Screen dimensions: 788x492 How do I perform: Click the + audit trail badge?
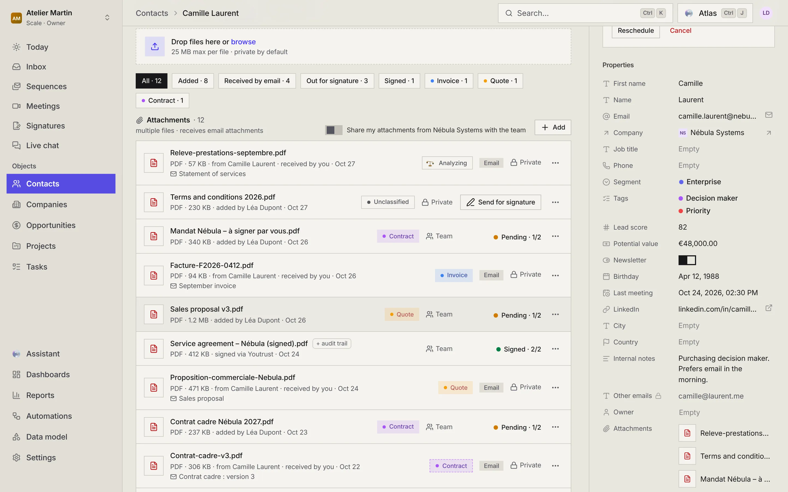pyautogui.click(x=332, y=344)
